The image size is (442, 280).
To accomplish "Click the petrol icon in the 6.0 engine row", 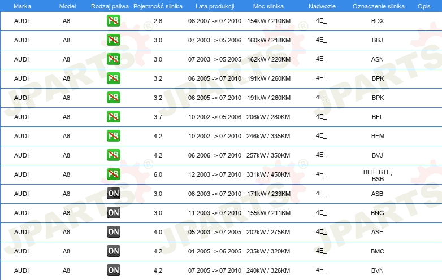I will 113,174.
